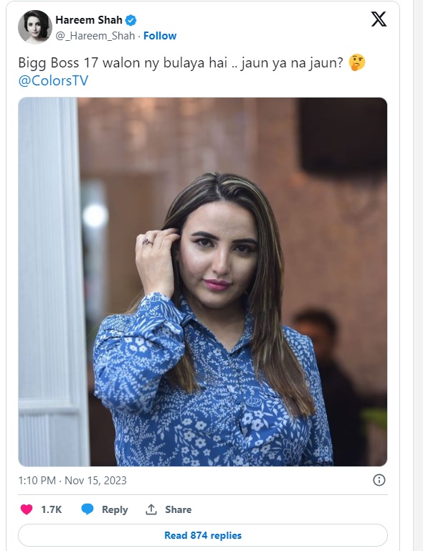This screenshot has height=551, width=423.
Task: Click the 1.7K likes count
Action: pyautogui.click(x=51, y=509)
